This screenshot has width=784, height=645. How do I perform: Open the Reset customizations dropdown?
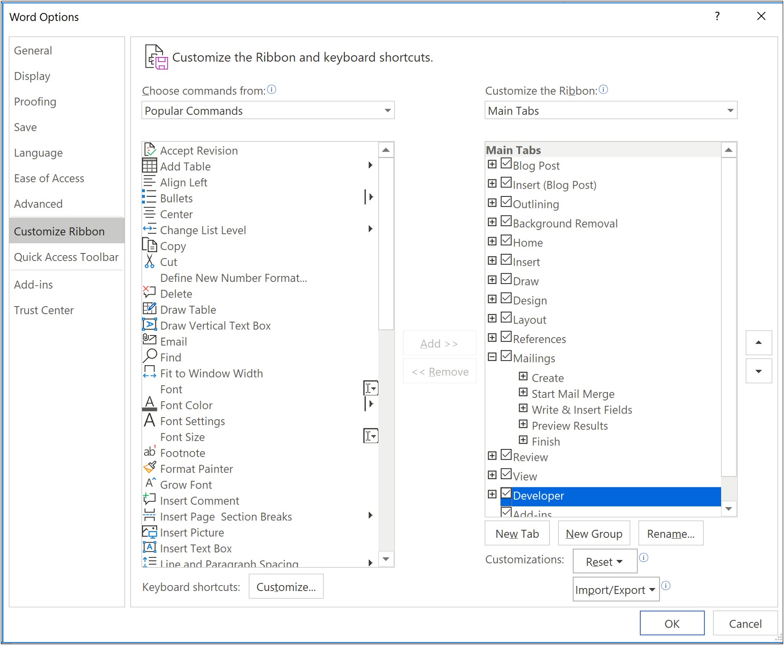(x=605, y=562)
